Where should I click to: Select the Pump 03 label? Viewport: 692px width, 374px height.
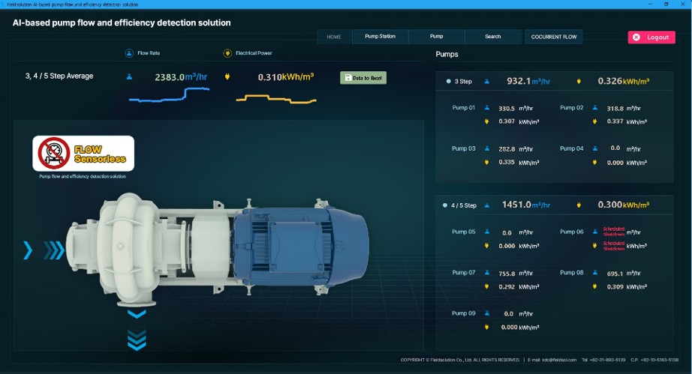463,148
